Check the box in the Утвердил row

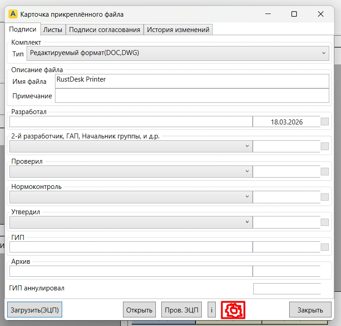click(325, 222)
